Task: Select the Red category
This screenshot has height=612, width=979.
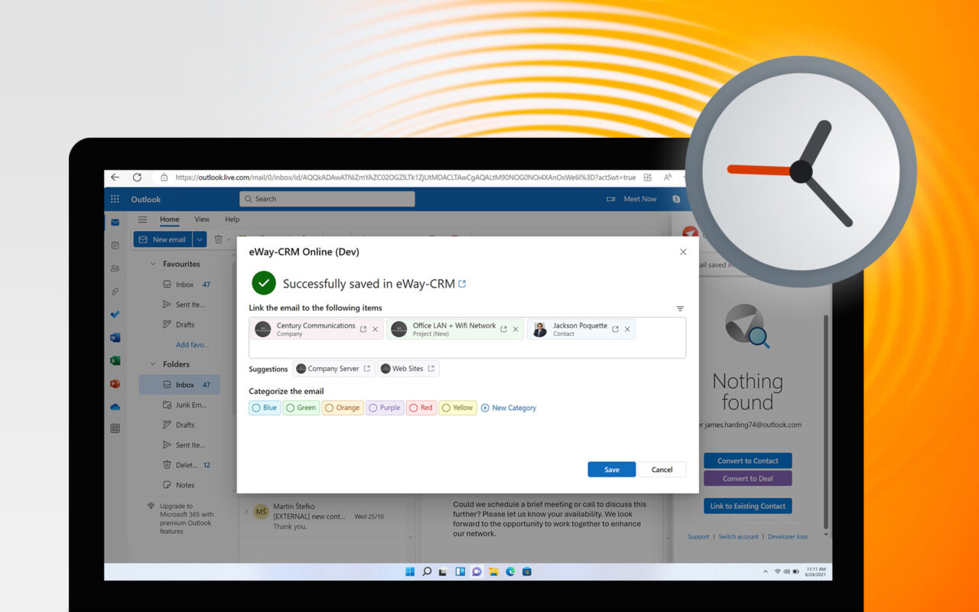Action: [x=421, y=408]
